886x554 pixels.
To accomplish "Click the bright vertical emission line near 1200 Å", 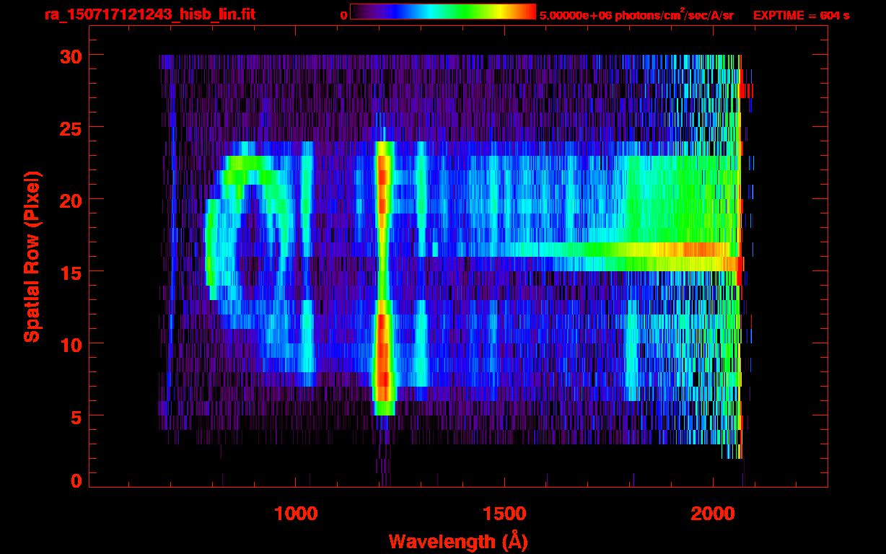I will (383, 274).
